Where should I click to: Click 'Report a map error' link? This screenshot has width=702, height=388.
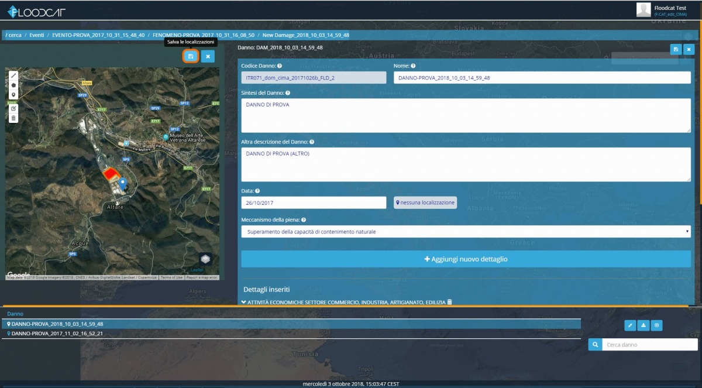tap(202, 277)
